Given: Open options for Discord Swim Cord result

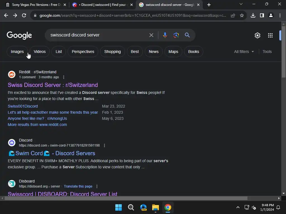Looking at the screenshot, I should [104, 145].
